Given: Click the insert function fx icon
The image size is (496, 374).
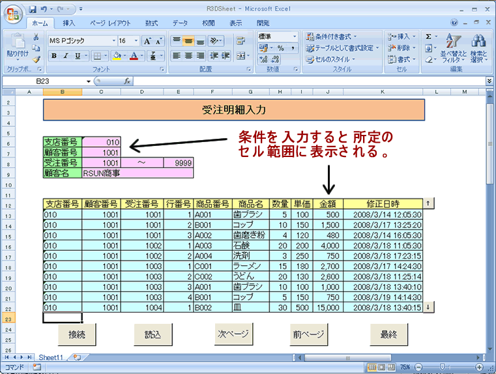Looking at the screenshot, I should pyautogui.click(x=128, y=81).
